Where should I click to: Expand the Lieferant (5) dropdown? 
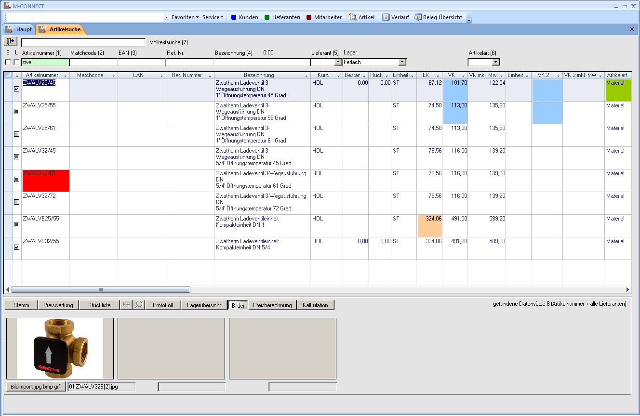[x=338, y=62]
